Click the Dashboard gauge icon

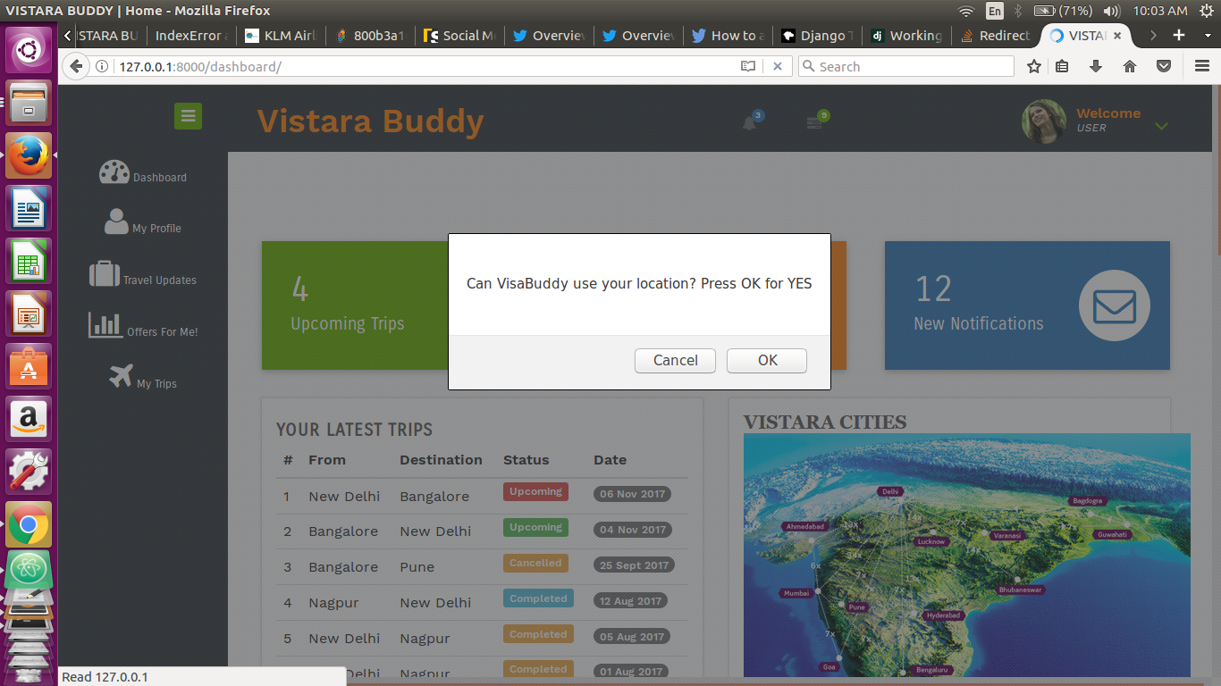(x=114, y=172)
